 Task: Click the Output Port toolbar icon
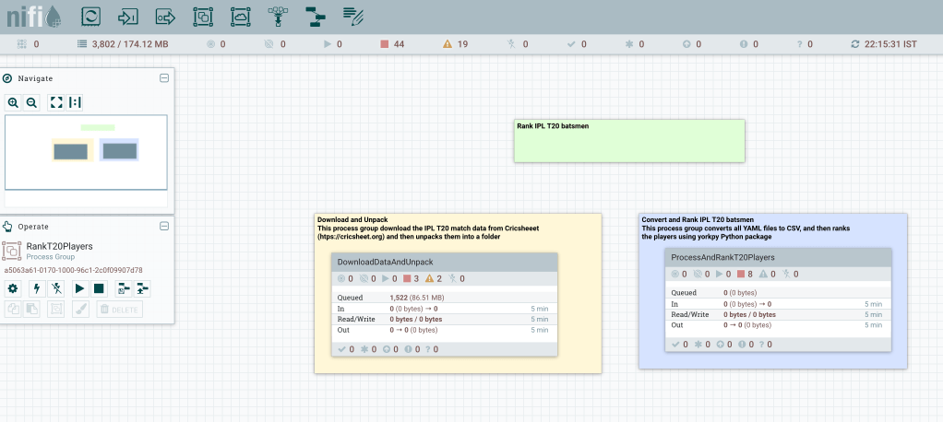coord(165,16)
